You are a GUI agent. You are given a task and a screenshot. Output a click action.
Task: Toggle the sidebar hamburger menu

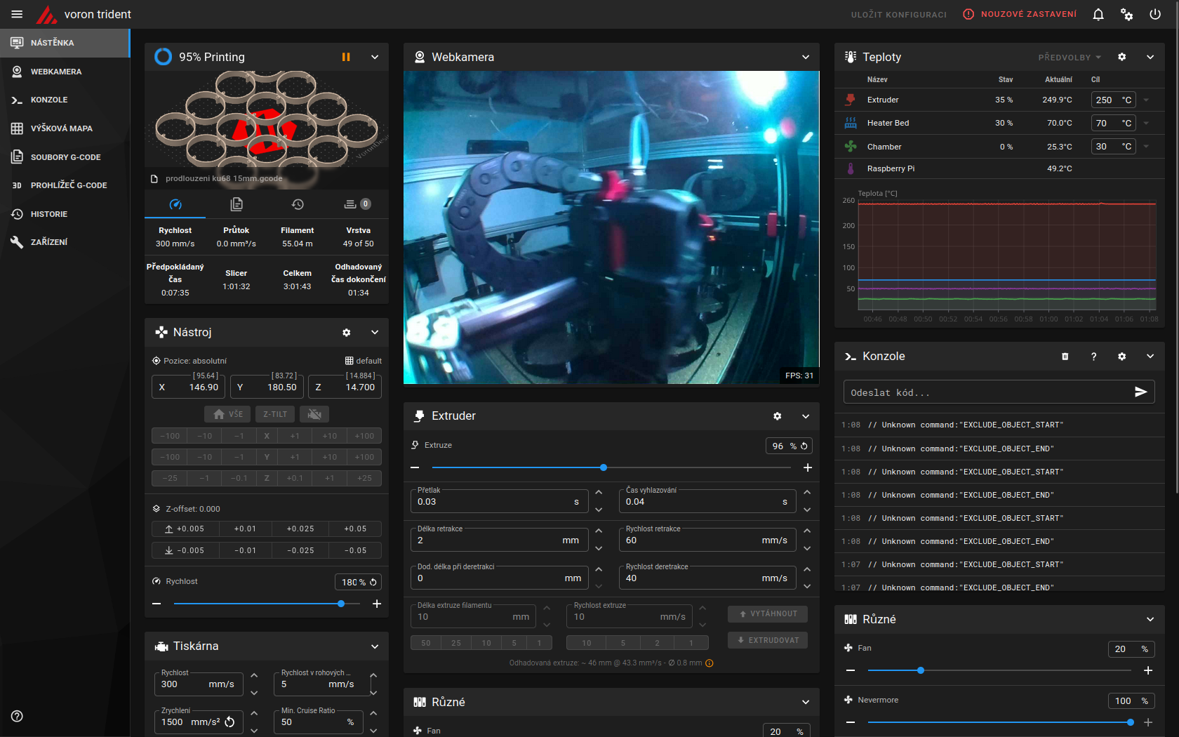(x=17, y=14)
